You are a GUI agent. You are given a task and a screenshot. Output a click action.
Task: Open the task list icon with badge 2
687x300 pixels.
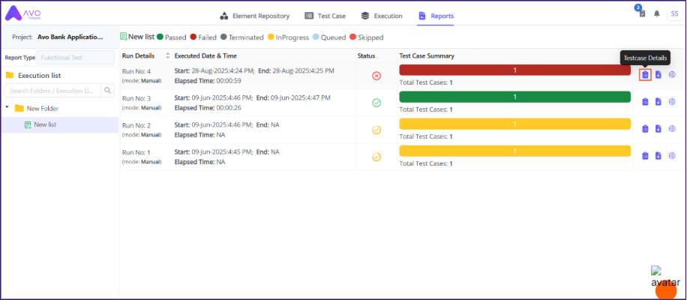(642, 13)
